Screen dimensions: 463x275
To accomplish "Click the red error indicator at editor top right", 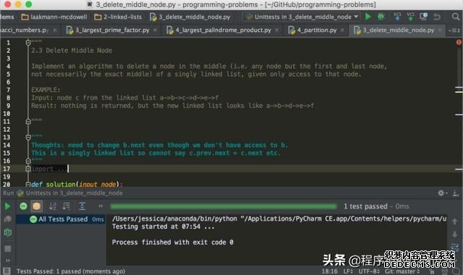I will coord(459,42).
